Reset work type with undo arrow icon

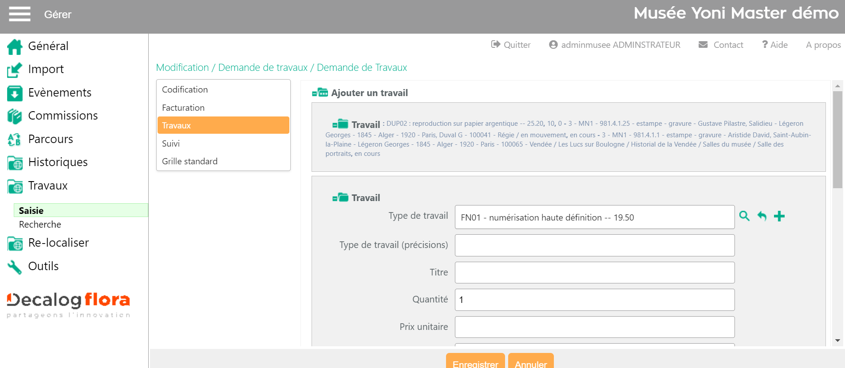(762, 216)
